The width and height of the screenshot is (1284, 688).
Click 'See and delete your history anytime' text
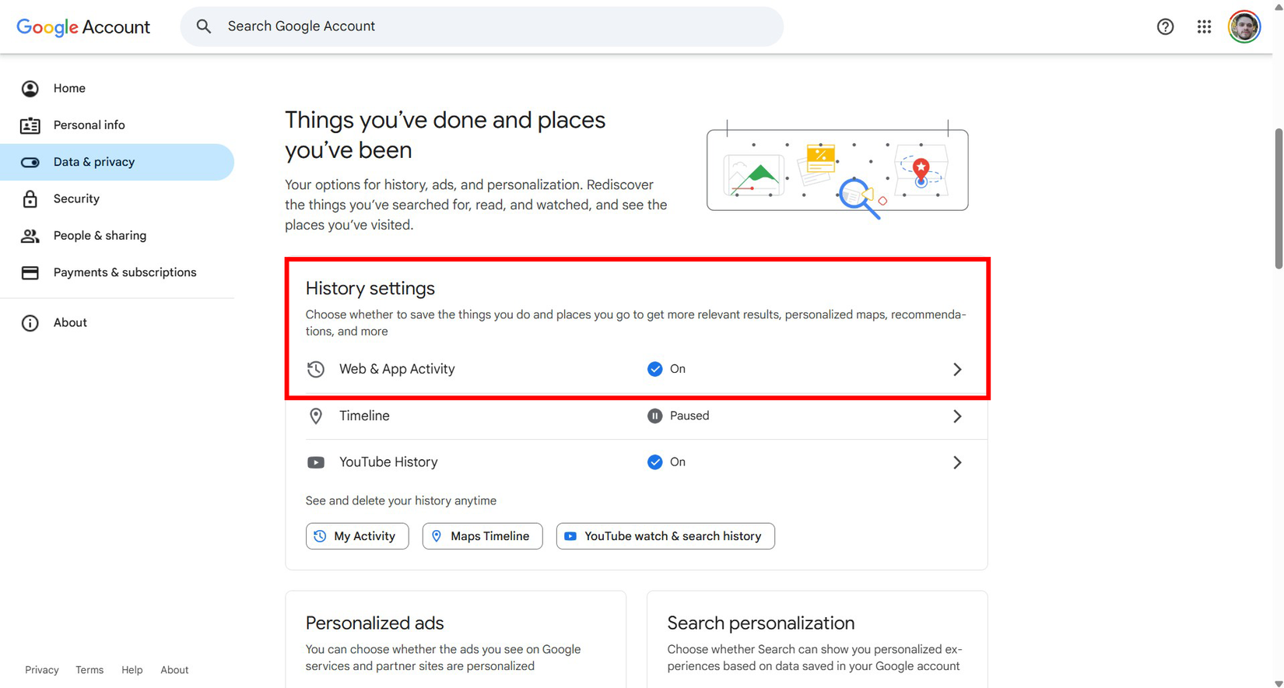coord(401,501)
